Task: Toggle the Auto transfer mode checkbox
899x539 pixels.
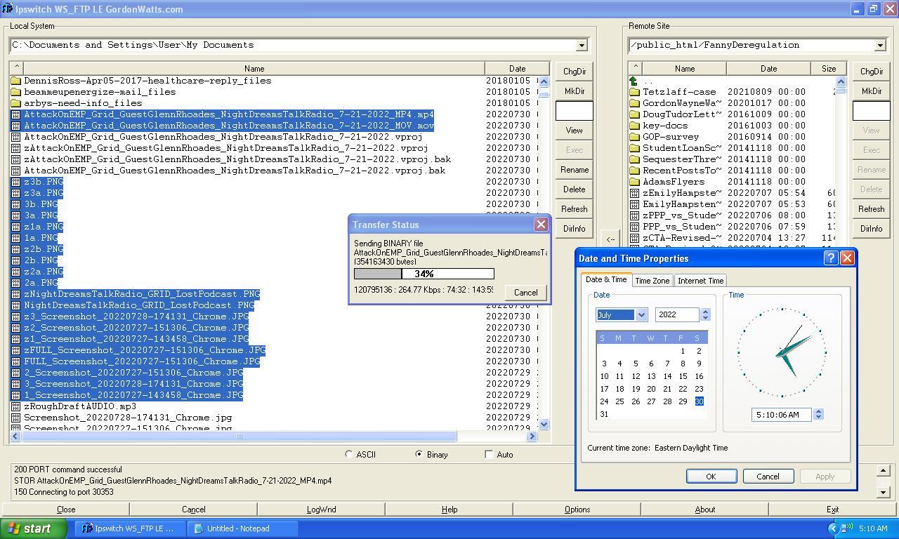Action: click(x=489, y=454)
